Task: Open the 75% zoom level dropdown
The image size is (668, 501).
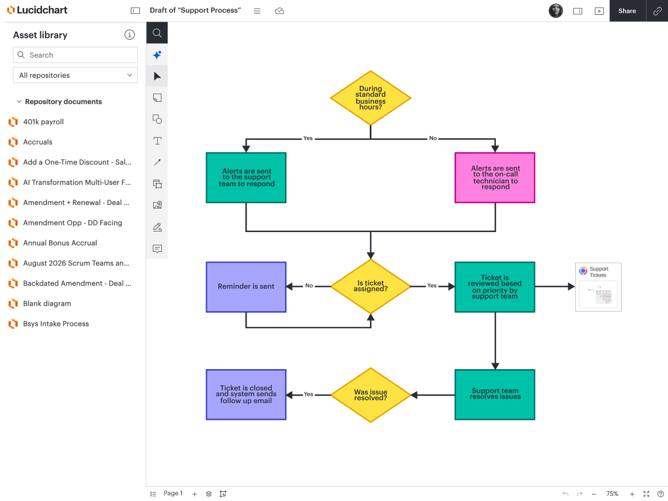Action: [x=612, y=494]
